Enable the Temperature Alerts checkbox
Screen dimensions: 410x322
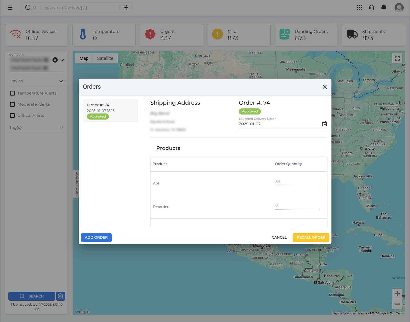[12, 93]
